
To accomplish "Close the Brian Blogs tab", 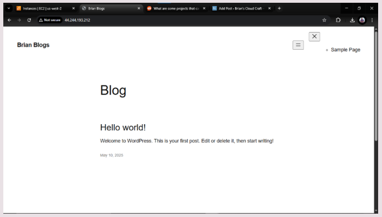I will (139, 8).
